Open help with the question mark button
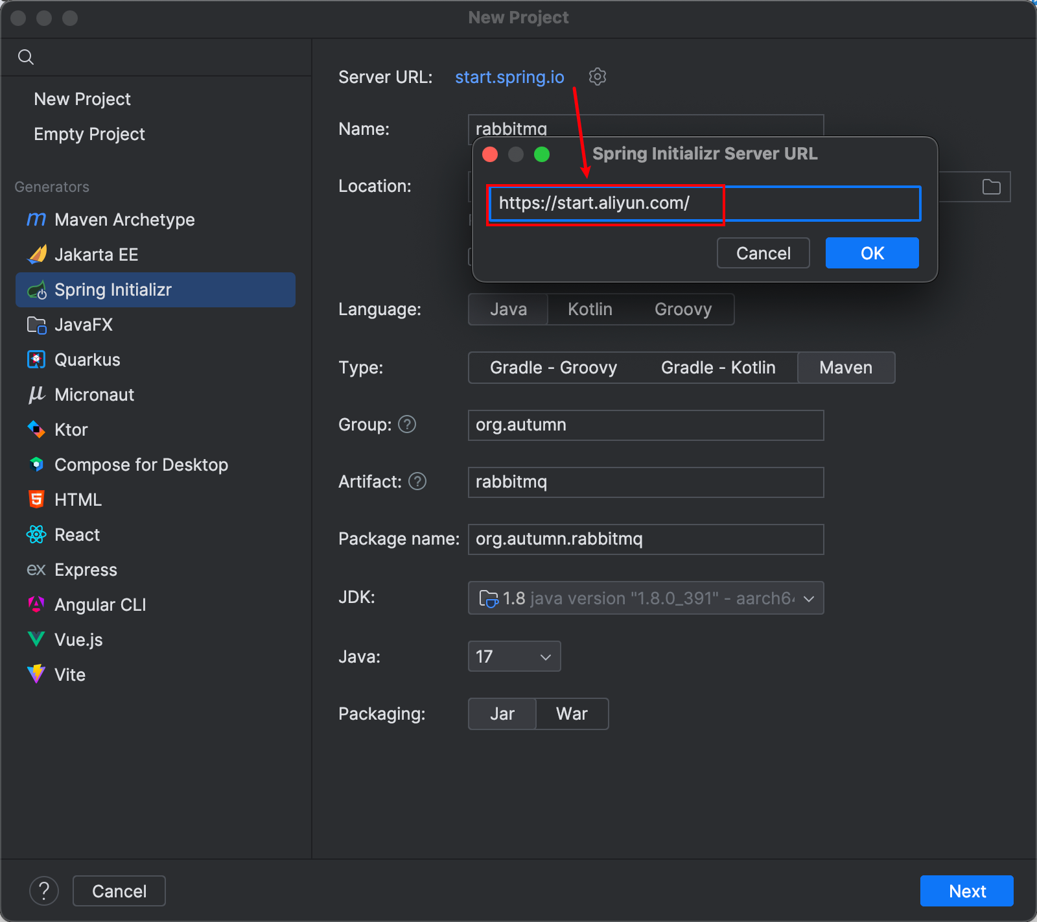This screenshot has width=1037, height=922. (44, 891)
